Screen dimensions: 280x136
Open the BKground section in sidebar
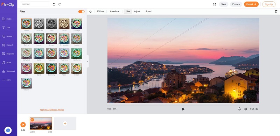coord(8,54)
